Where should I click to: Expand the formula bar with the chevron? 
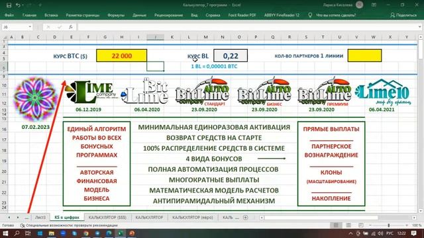(x=419, y=27)
